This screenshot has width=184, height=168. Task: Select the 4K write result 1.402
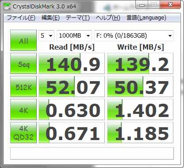[x=140, y=109]
